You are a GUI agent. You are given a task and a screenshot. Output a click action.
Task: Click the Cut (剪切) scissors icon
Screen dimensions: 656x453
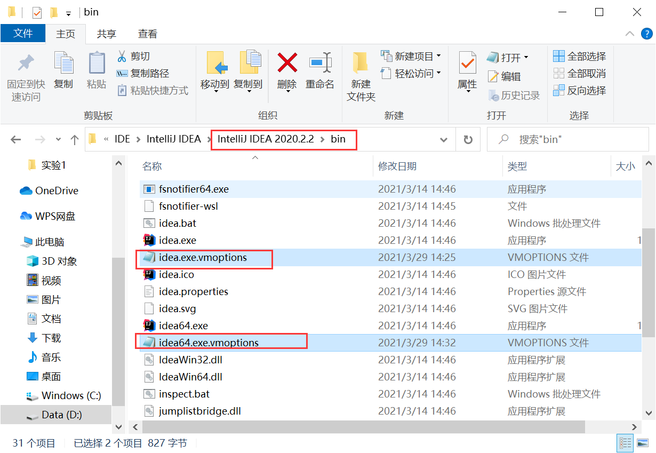(122, 56)
